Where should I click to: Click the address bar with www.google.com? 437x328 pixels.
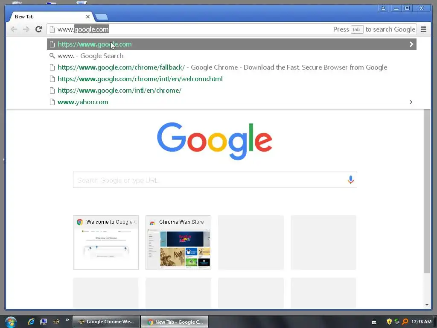231,29
